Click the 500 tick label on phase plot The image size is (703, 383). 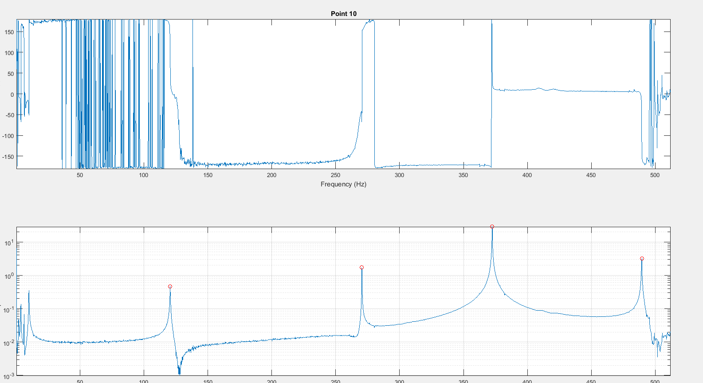point(655,175)
